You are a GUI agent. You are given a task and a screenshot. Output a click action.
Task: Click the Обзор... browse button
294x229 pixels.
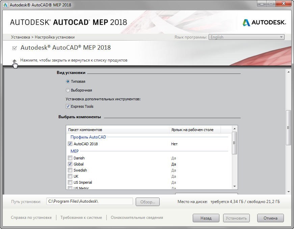pos(148,202)
